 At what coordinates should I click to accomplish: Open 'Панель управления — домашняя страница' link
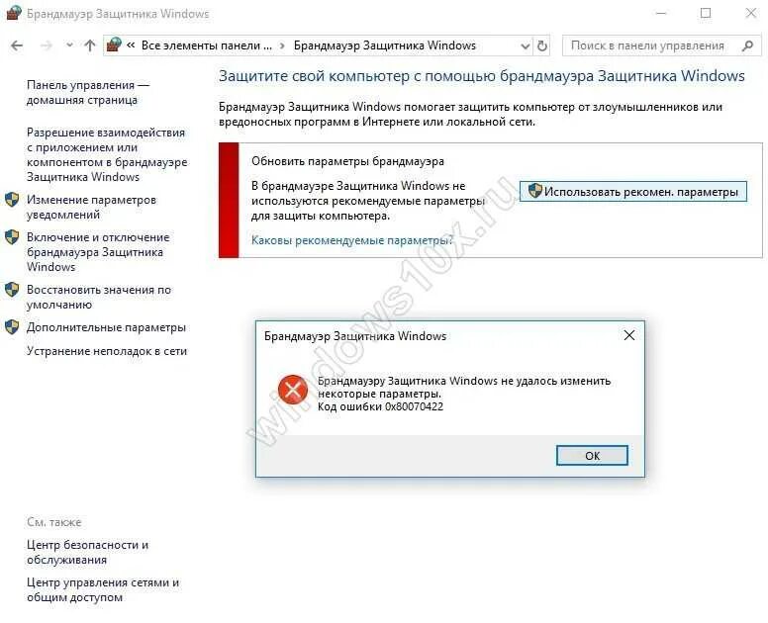(x=88, y=93)
